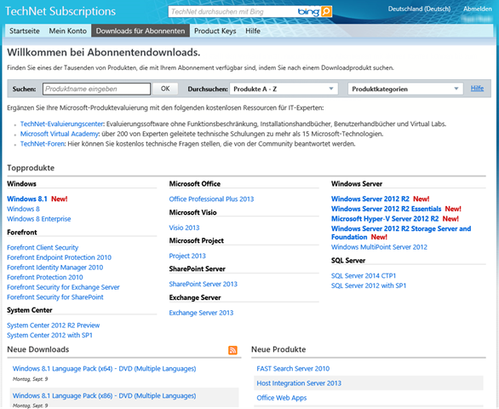Image resolution: width=499 pixels, height=409 pixels.
Task: Open the Produkte A - Z dropdown
Action: tap(284, 89)
